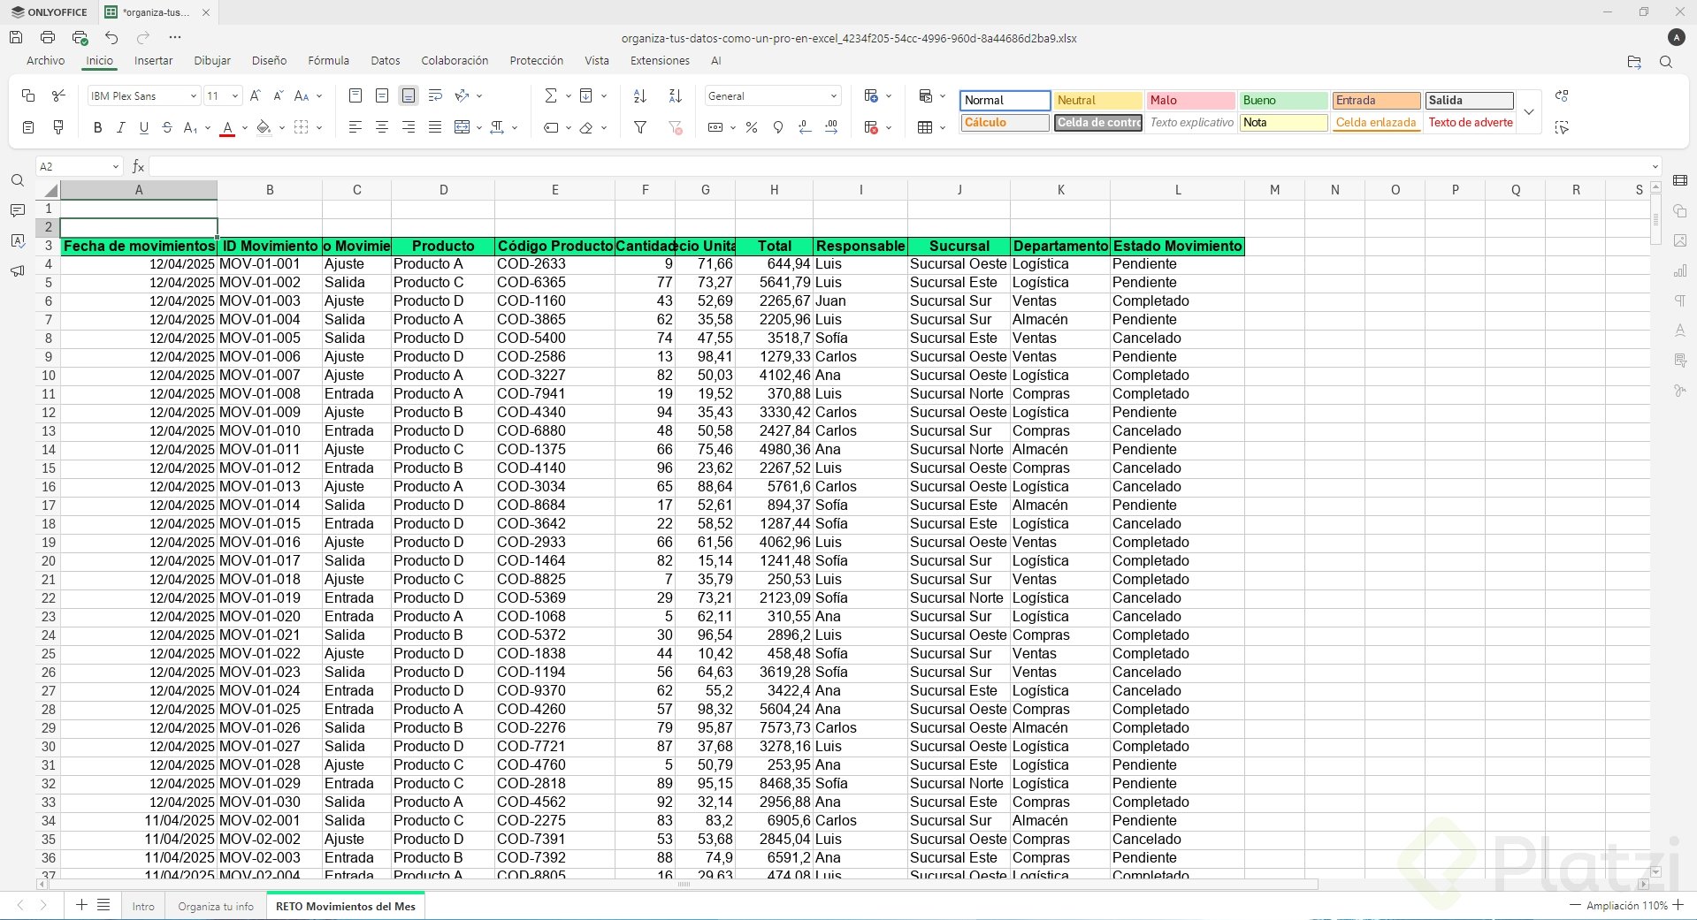Image resolution: width=1697 pixels, height=920 pixels.
Task: Click the Justified alignment icon
Action: tap(435, 127)
